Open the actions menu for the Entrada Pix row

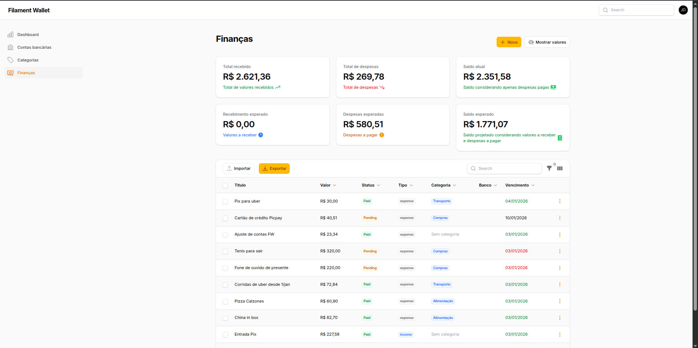pos(559,334)
